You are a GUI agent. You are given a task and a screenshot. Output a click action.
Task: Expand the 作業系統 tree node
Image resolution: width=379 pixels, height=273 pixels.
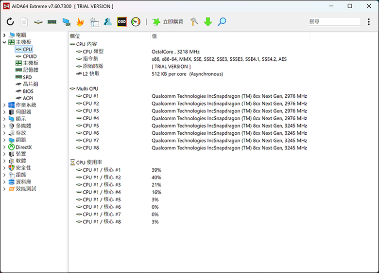4,105
